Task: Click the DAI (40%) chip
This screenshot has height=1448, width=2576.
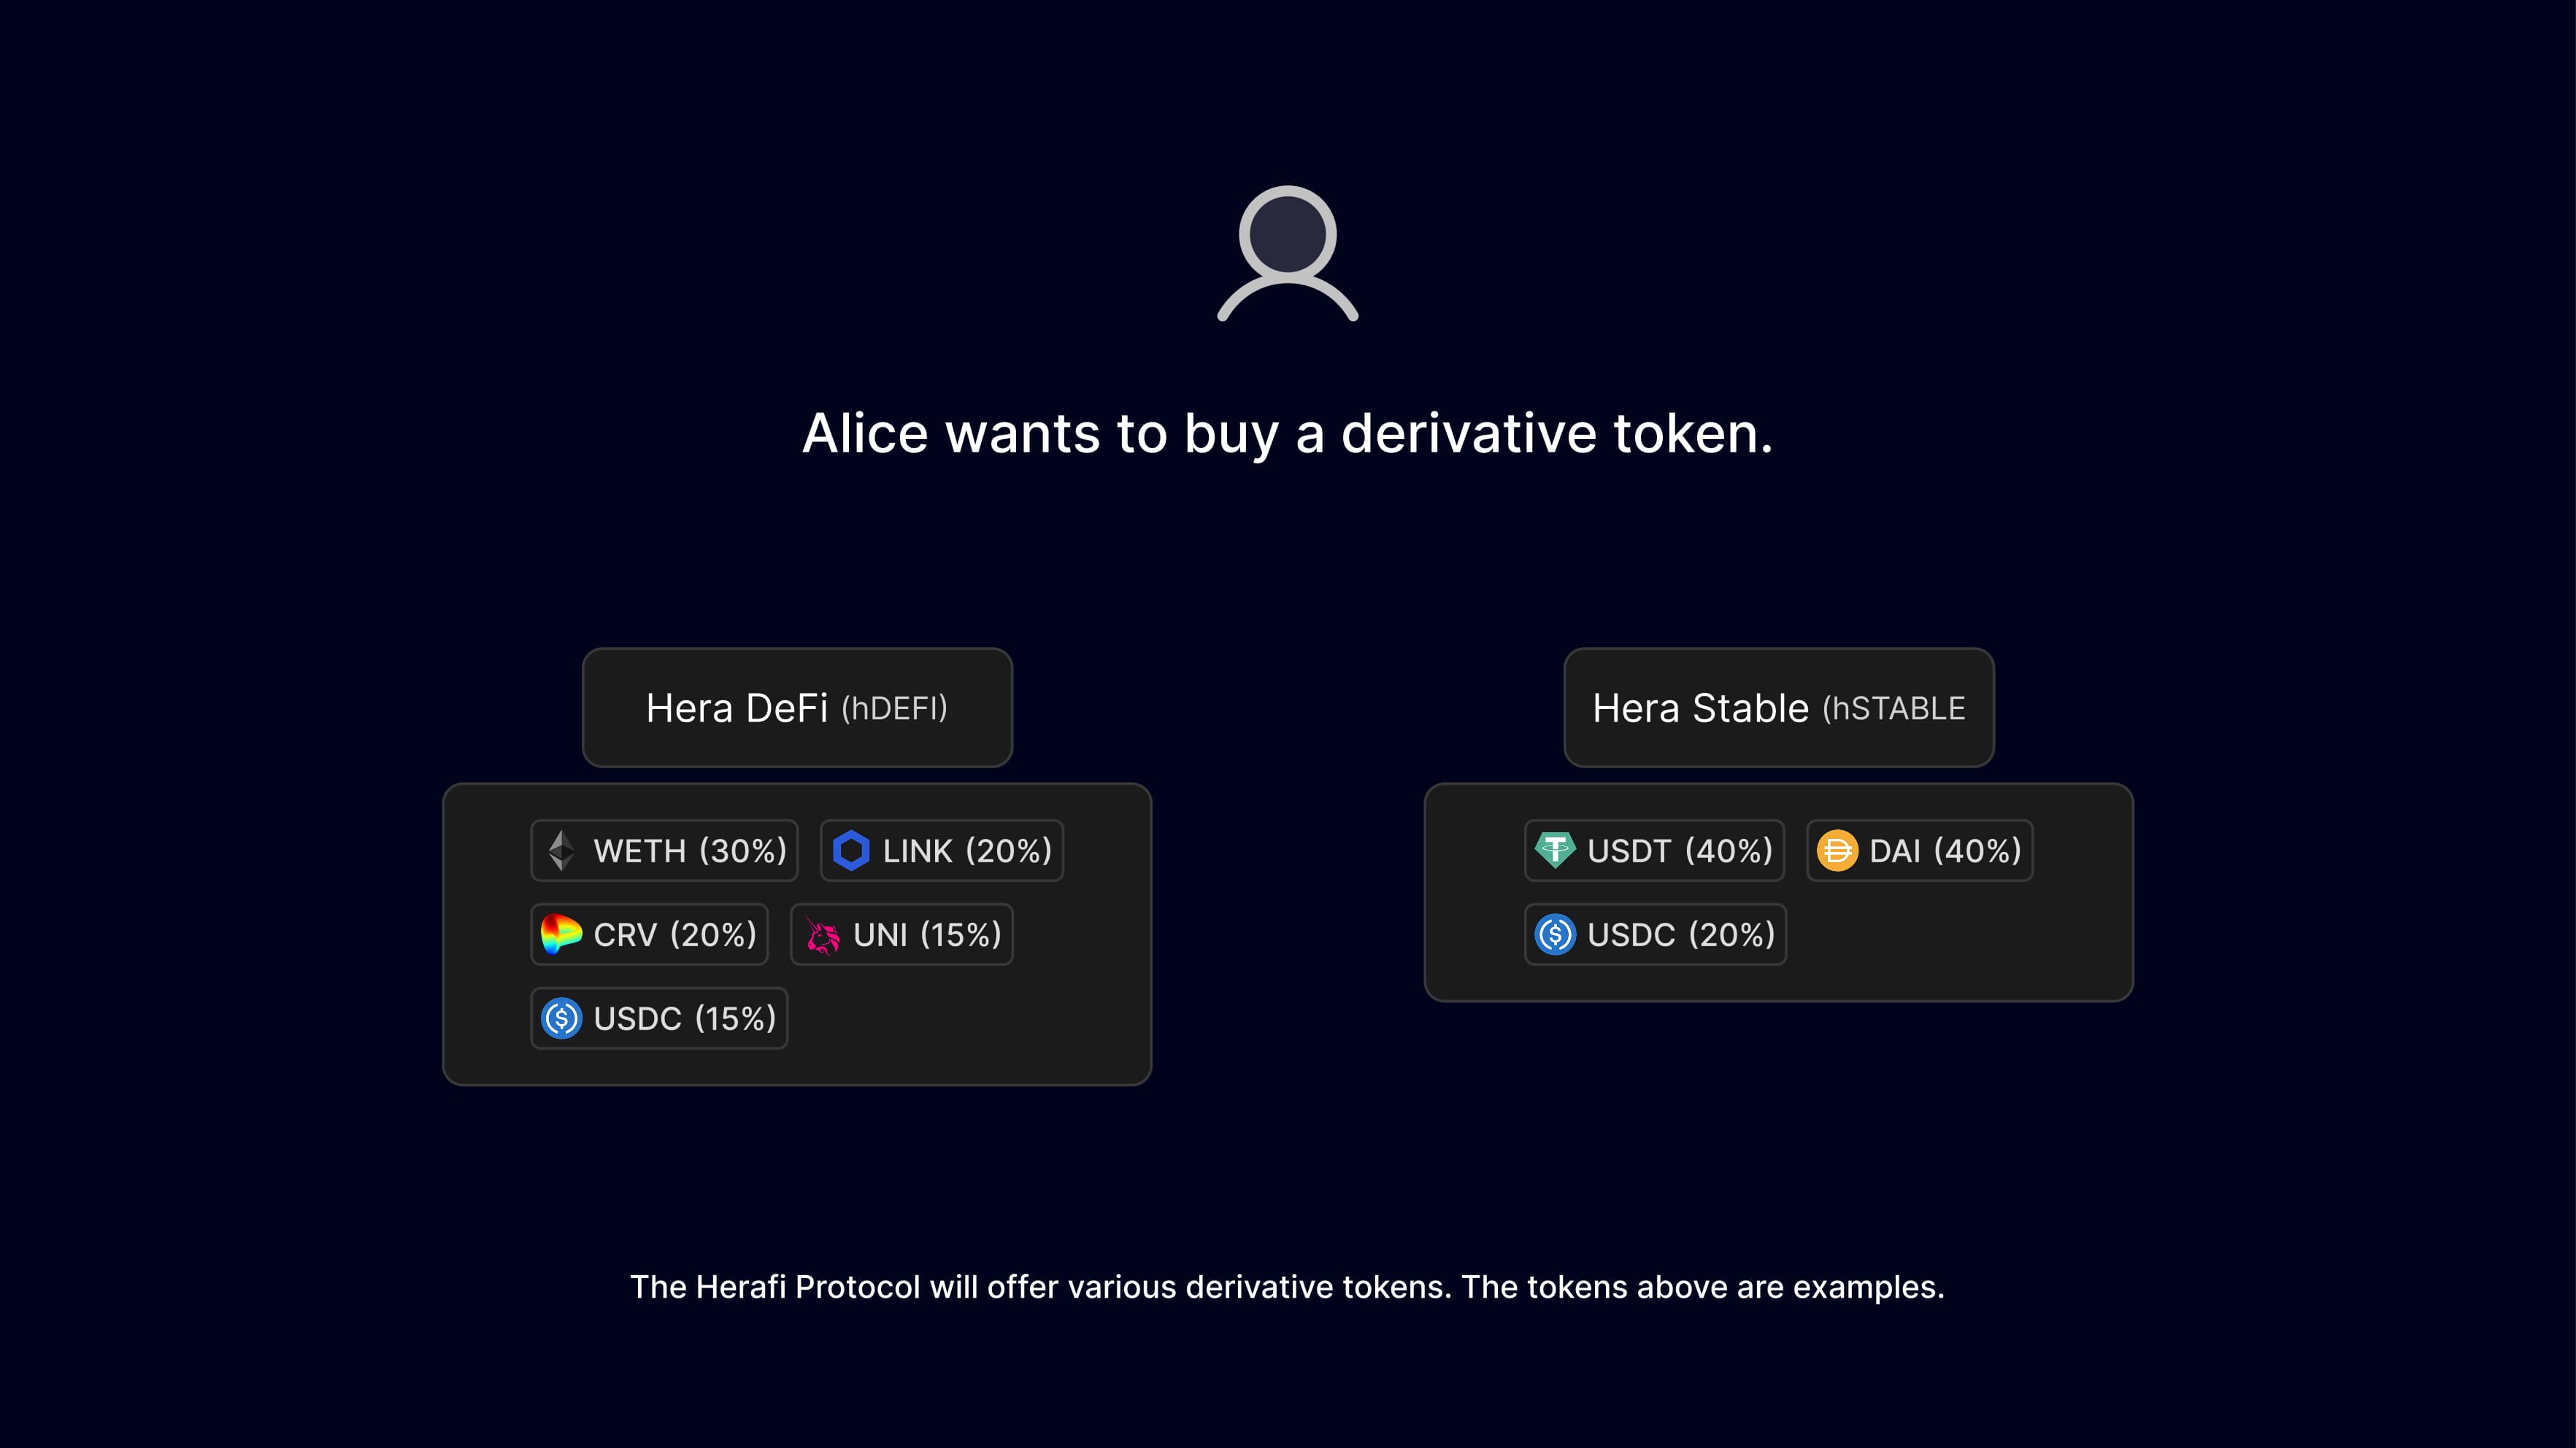Action: click(x=1919, y=851)
